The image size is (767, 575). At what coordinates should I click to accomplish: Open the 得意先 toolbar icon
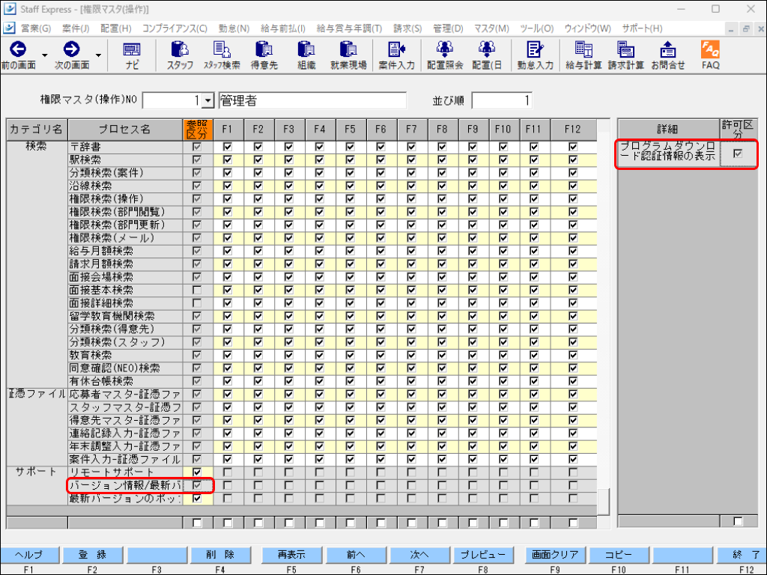point(264,50)
